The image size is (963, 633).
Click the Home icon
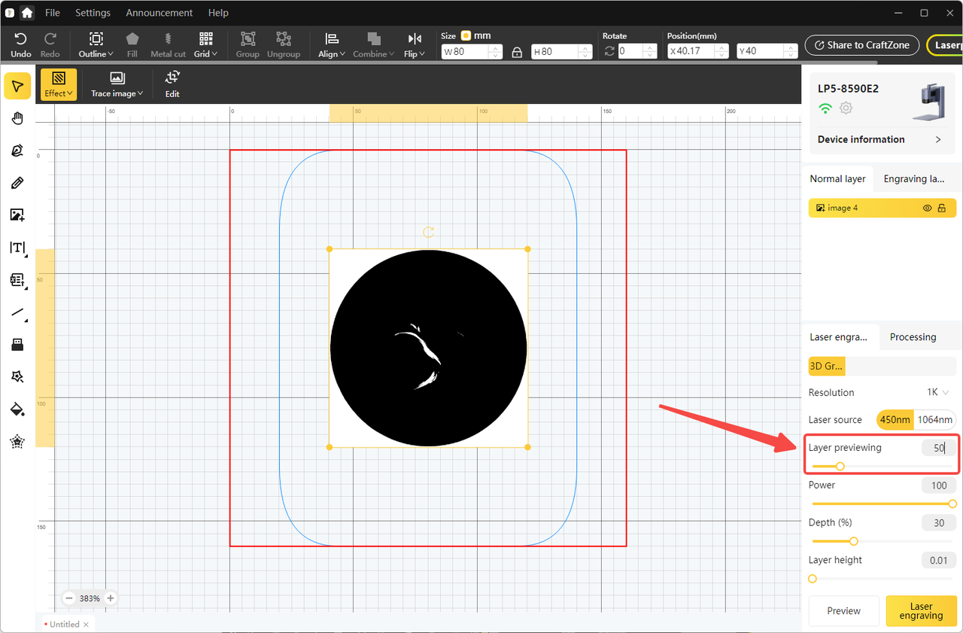click(27, 13)
